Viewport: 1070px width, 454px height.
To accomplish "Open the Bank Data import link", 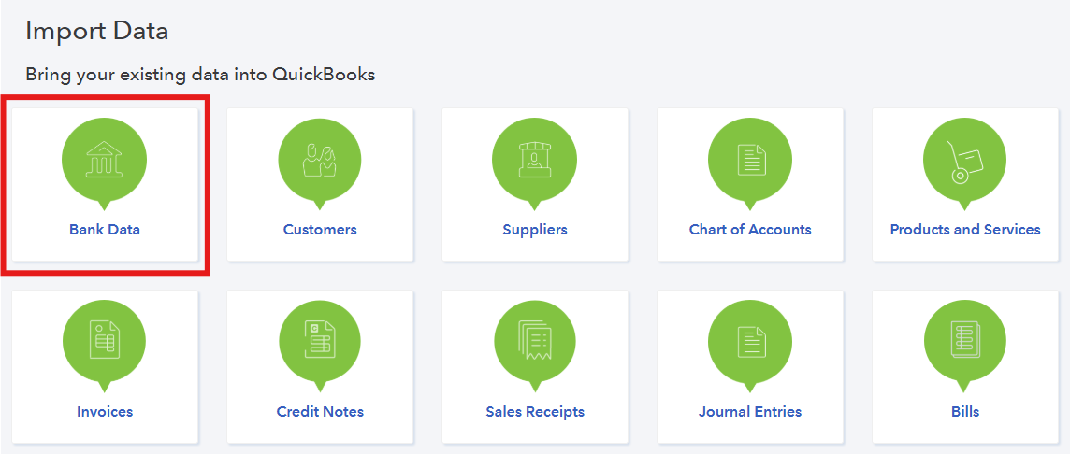I will pyautogui.click(x=105, y=229).
